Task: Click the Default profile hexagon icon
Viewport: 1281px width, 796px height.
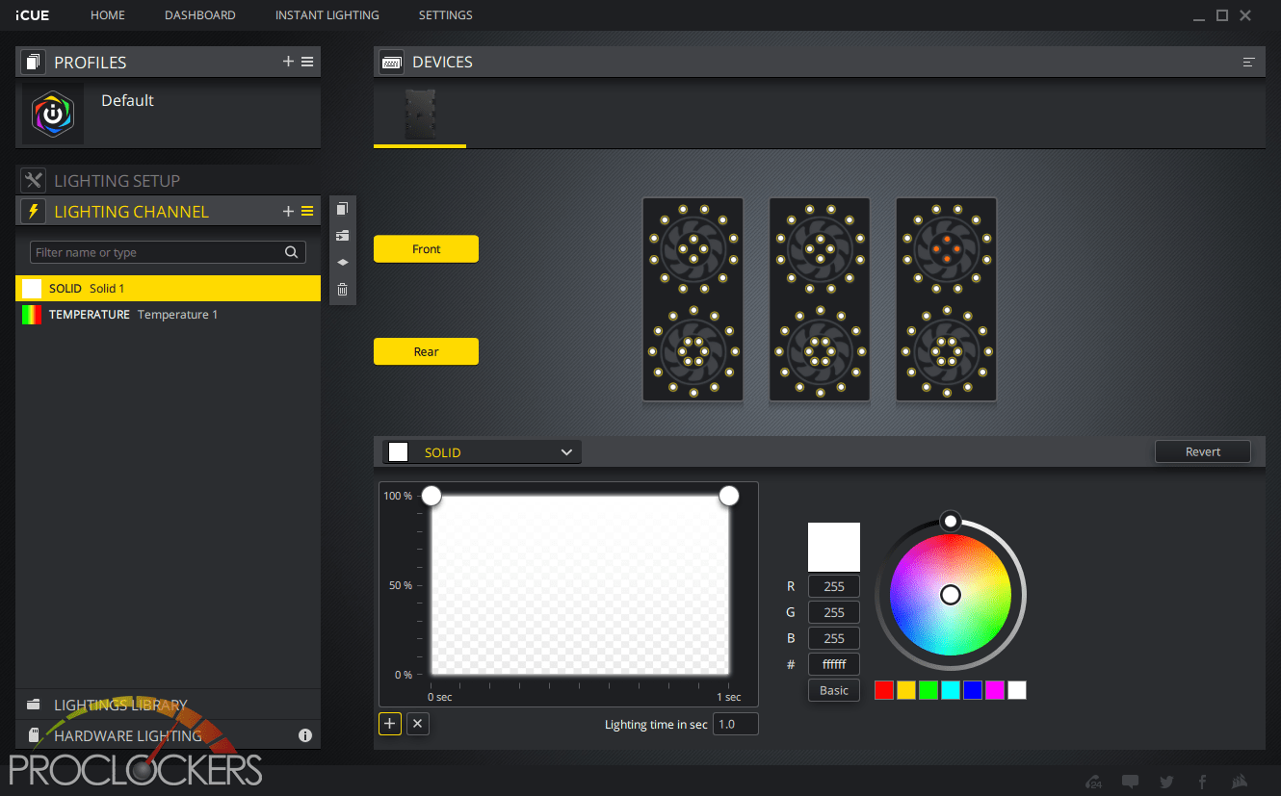Action: pyautogui.click(x=53, y=114)
